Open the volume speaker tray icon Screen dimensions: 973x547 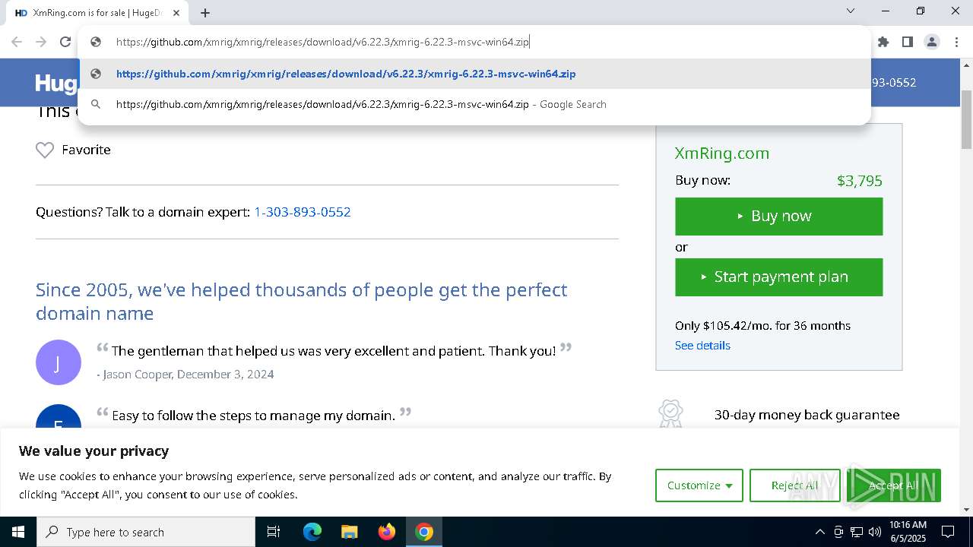[x=875, y=532]
